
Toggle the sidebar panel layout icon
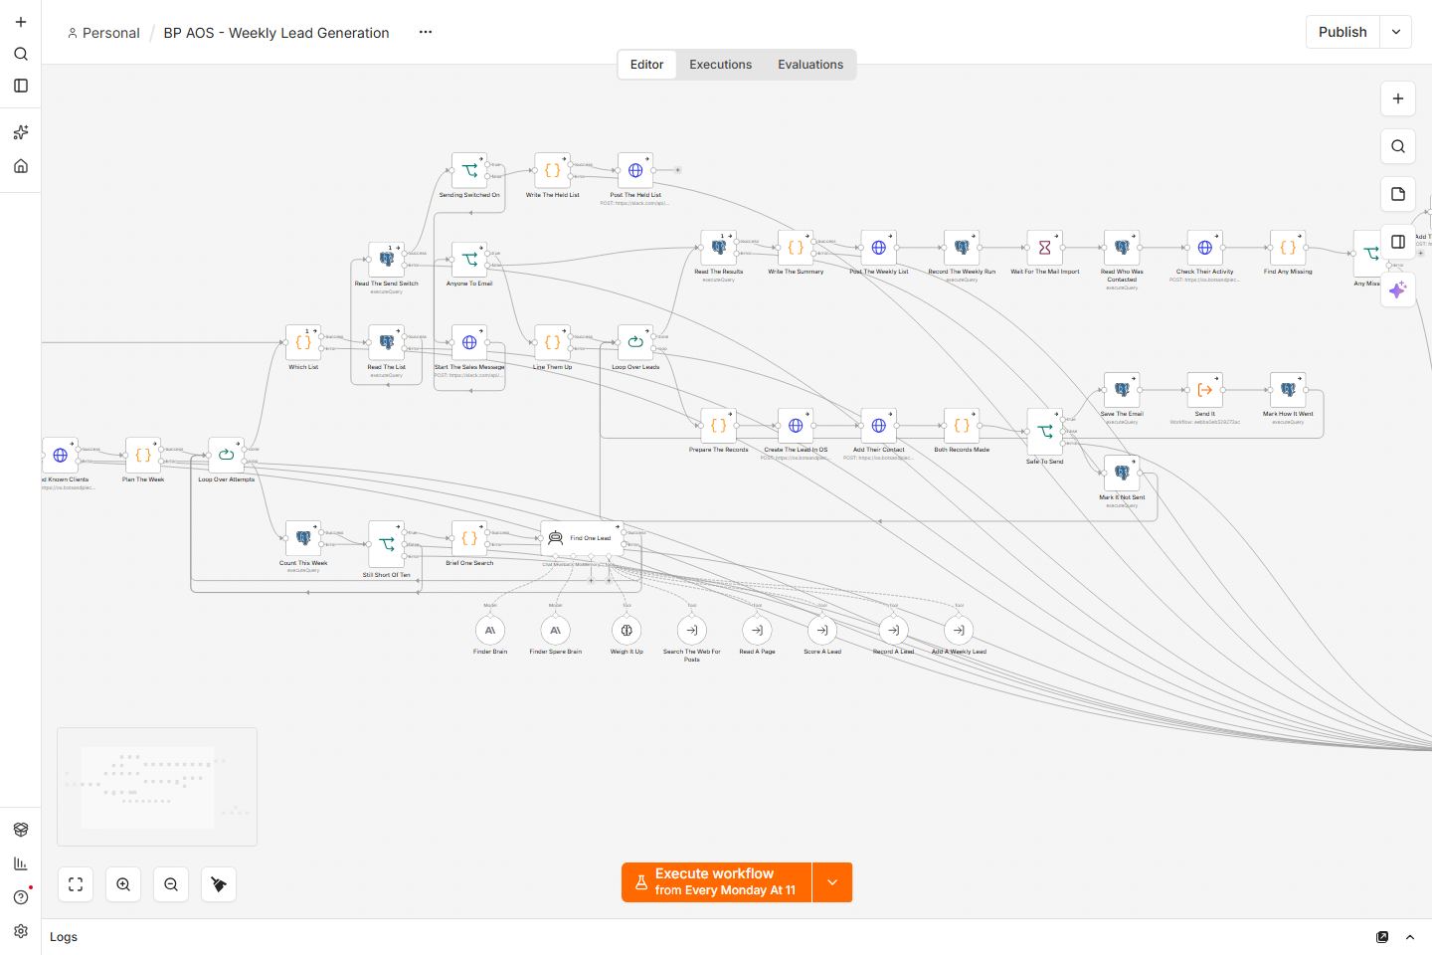[21, 86]
